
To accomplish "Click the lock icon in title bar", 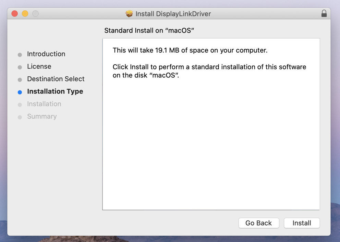I will (x=324, y=13).
